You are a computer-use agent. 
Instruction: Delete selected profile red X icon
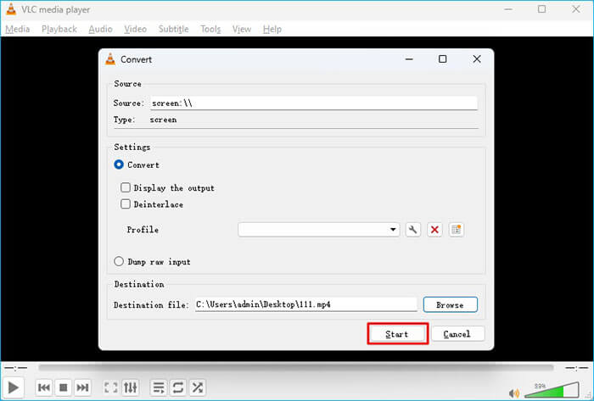pos(434,230)
